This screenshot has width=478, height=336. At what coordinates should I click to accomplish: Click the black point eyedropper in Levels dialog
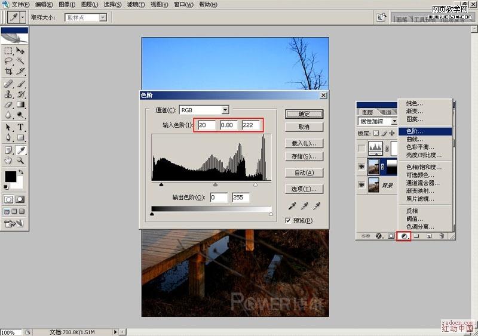click(292, 206)
